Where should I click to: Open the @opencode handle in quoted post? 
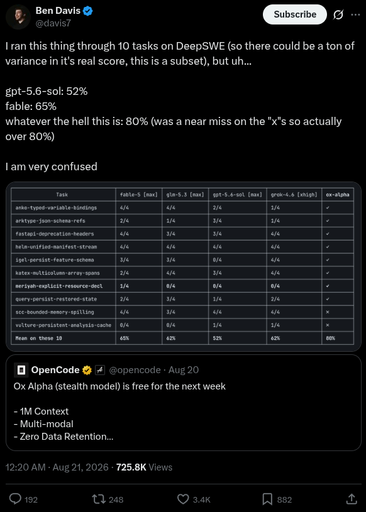[135, 370]
